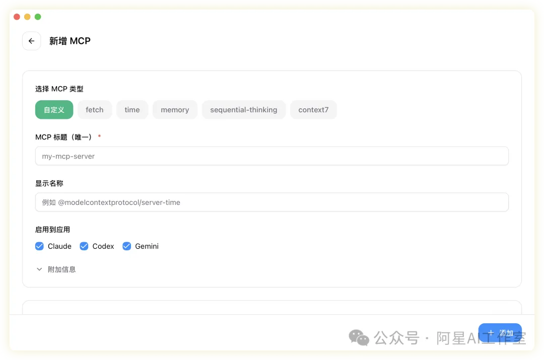
Task: Click the back arrow button
Action: [x=31, y=41]
